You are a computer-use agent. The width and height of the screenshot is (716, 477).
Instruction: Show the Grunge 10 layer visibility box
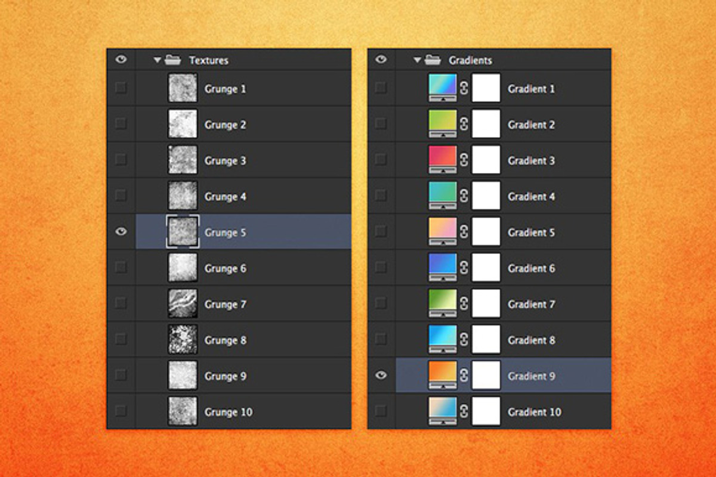121,411
